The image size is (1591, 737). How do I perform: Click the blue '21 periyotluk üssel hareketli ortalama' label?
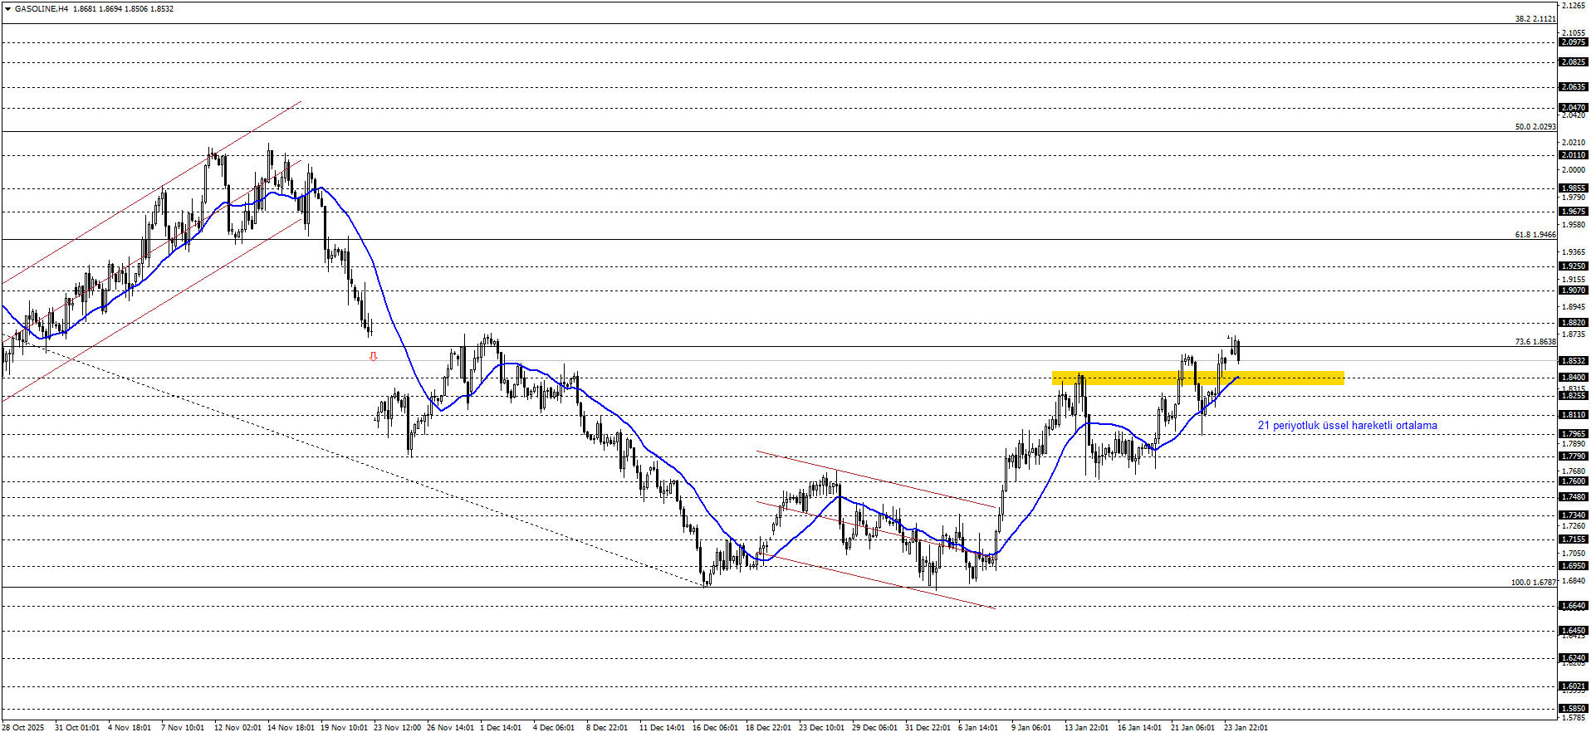pos(1347,426)
